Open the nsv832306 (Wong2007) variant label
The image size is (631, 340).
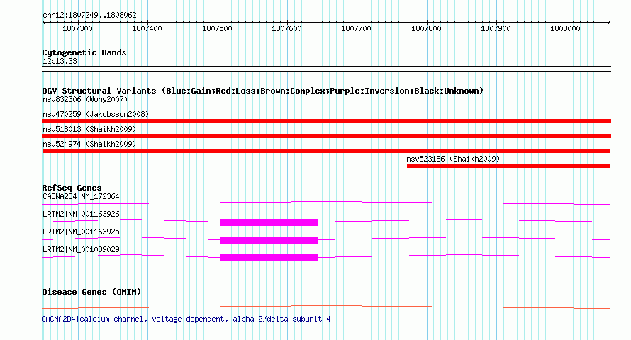[85, 99]
